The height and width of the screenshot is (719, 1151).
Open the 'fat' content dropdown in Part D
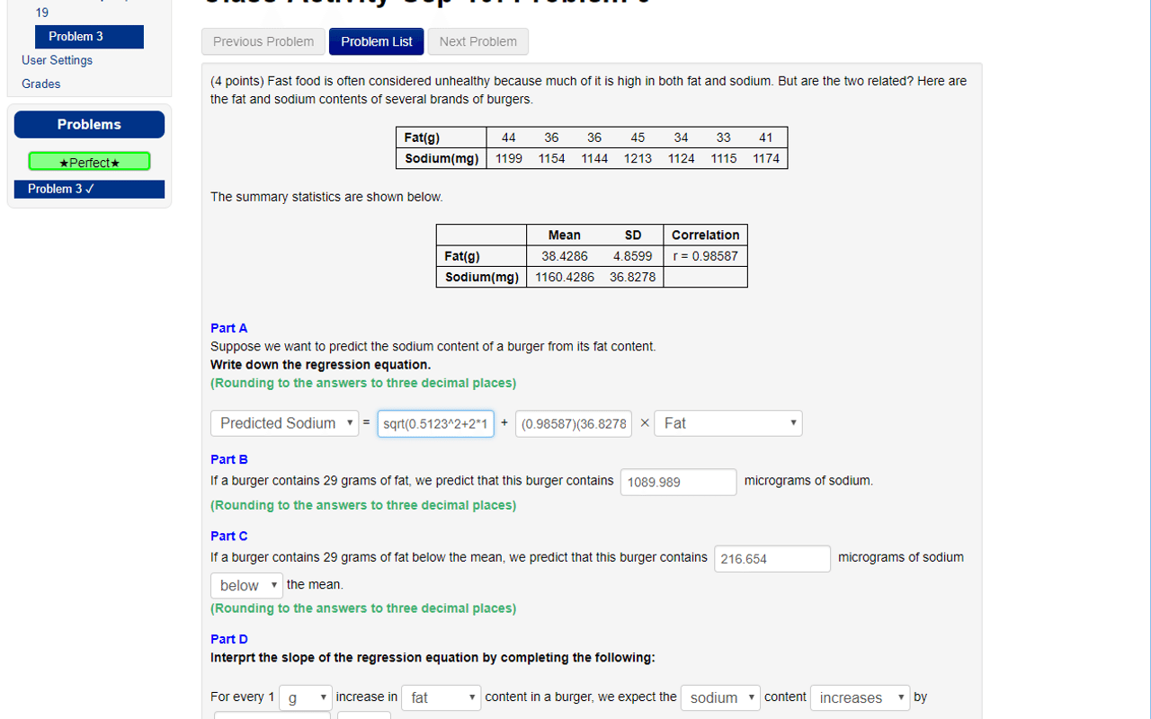coord(442,697)
